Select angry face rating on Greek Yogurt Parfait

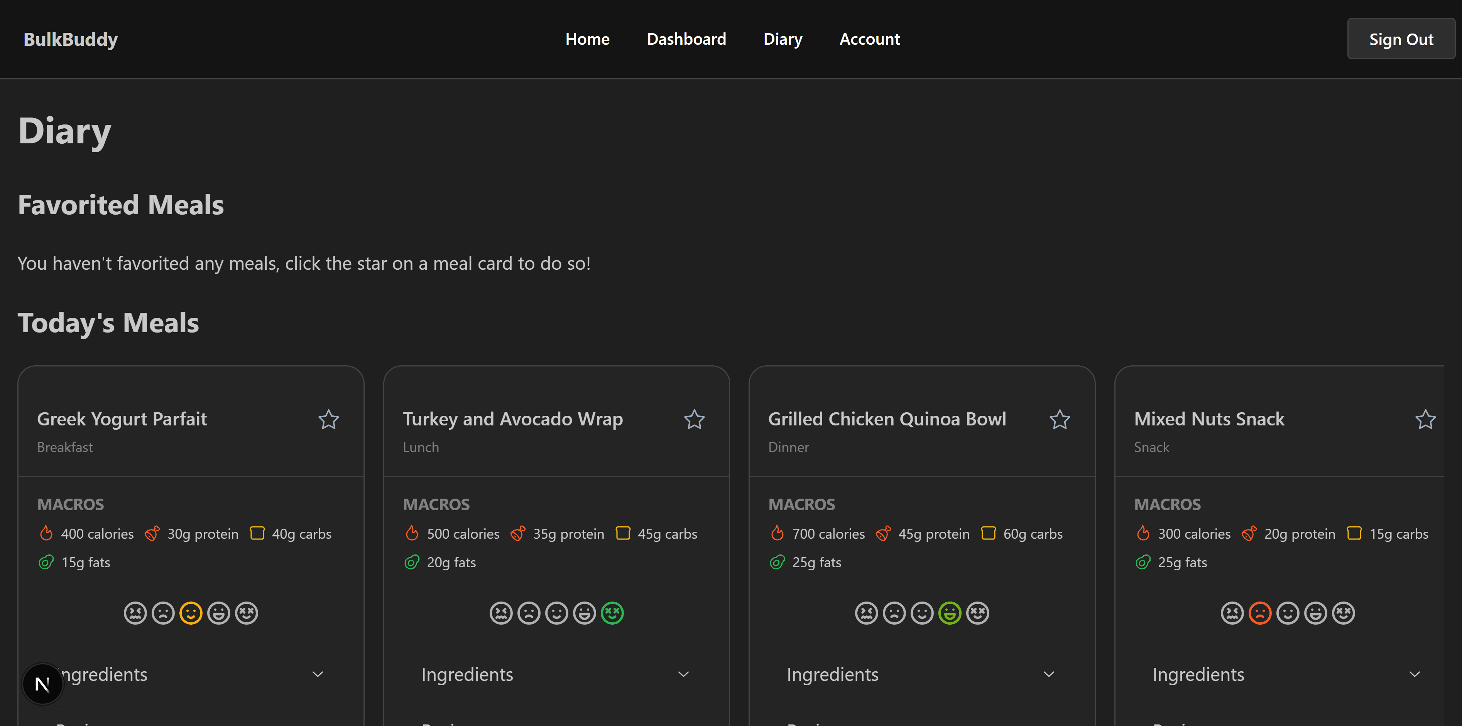135,613
